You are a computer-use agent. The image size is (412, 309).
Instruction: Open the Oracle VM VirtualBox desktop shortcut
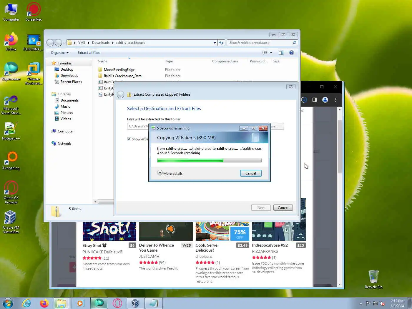coord(11,222)
